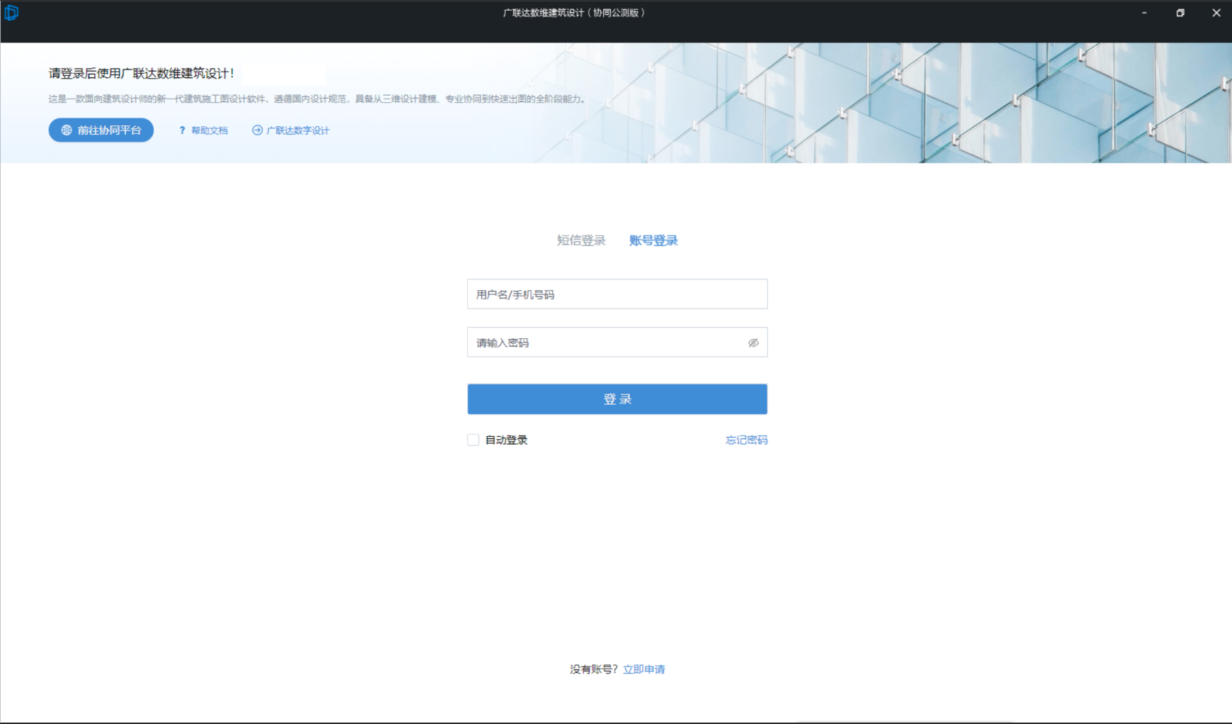Restore down the application window
The height and width of the screenshot is (724, 1232).
click(1180, 13)
